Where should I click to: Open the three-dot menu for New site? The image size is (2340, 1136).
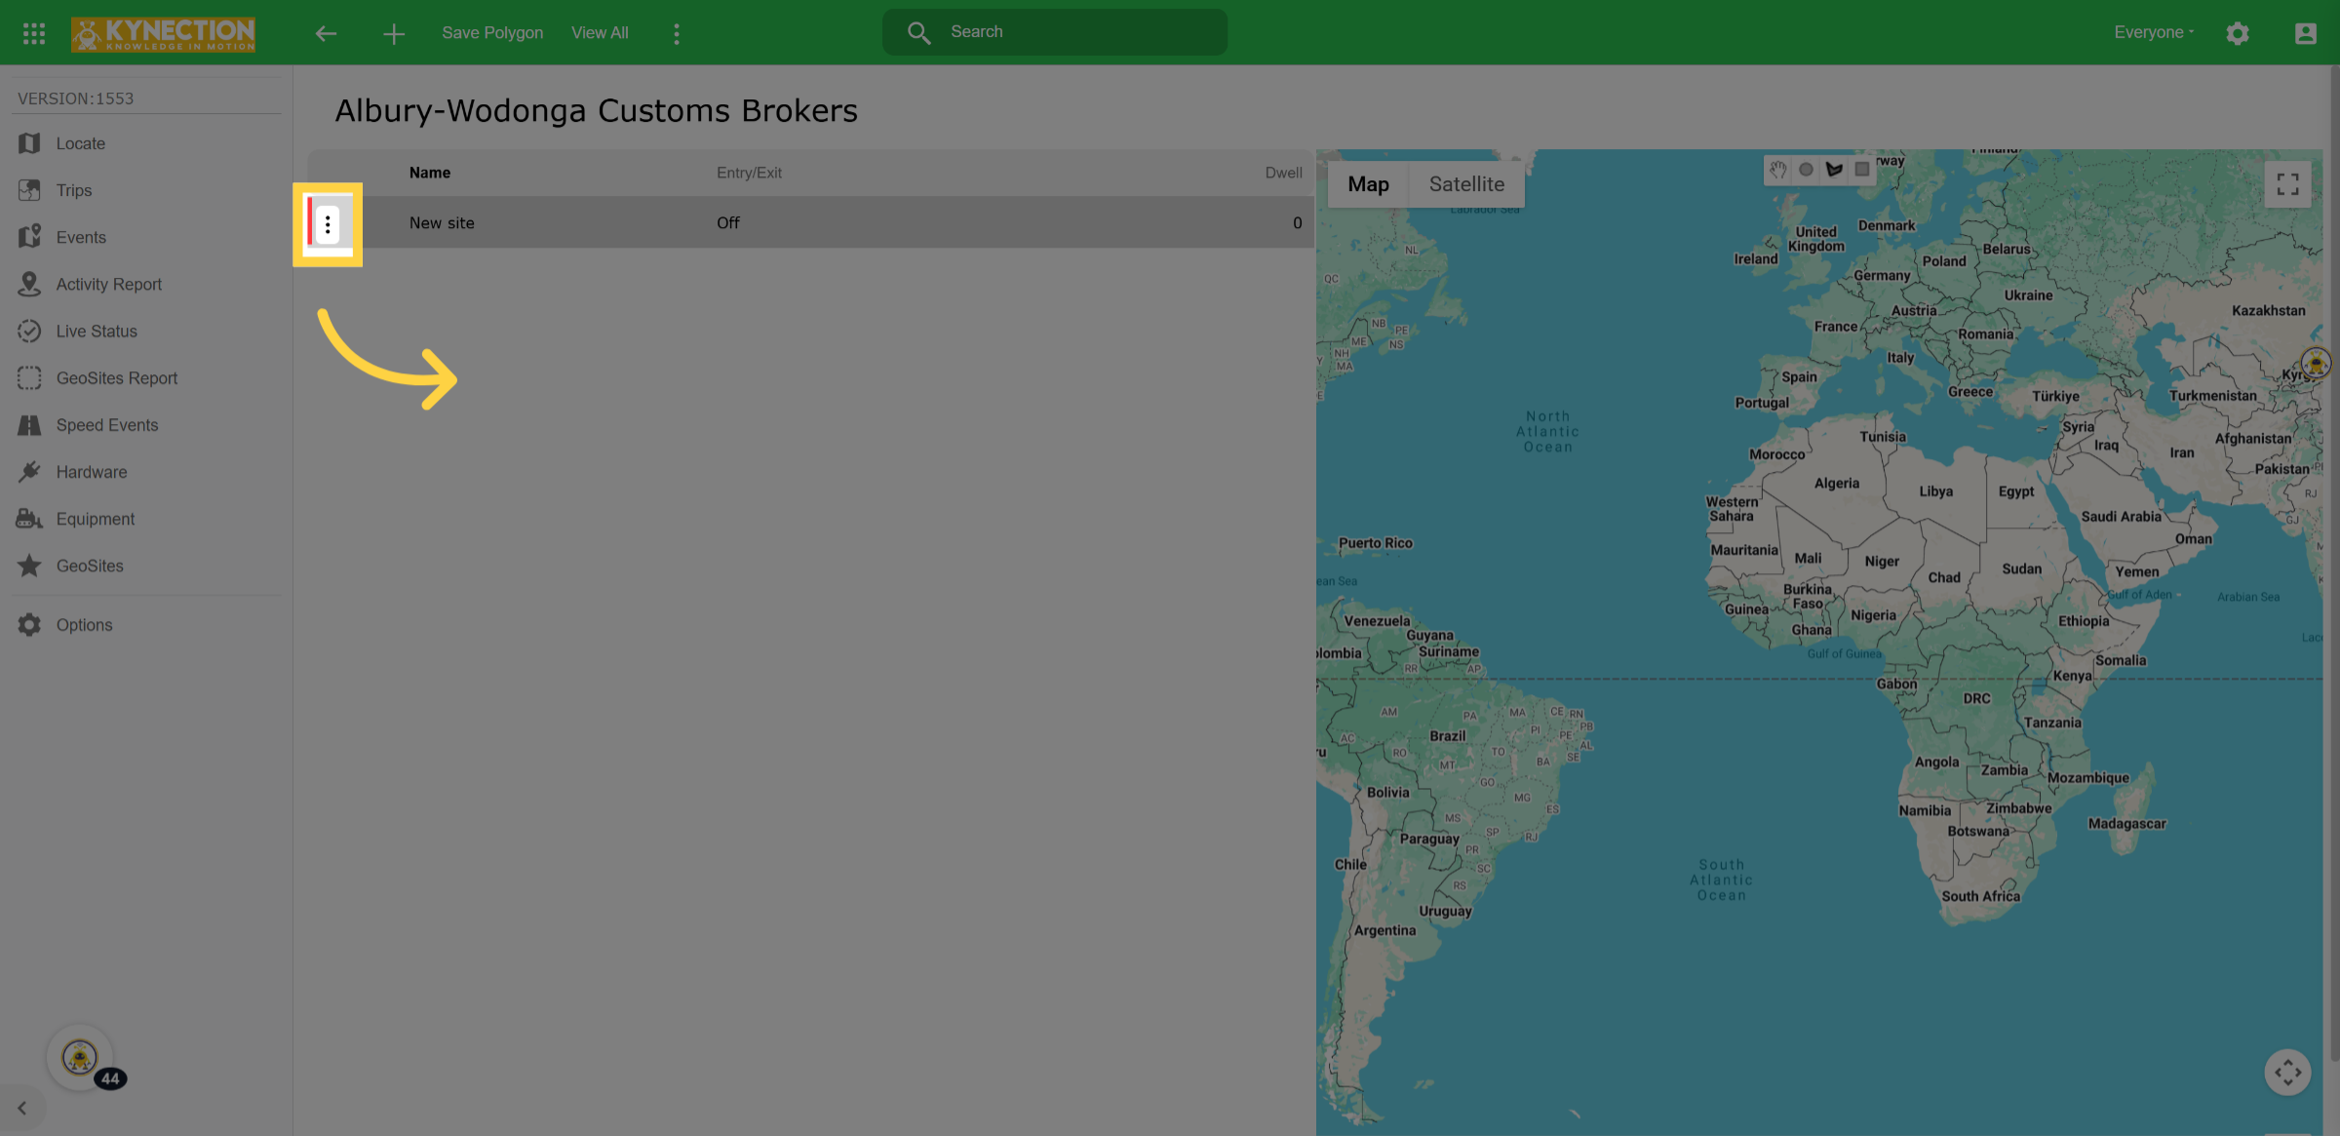pos(328,224)
